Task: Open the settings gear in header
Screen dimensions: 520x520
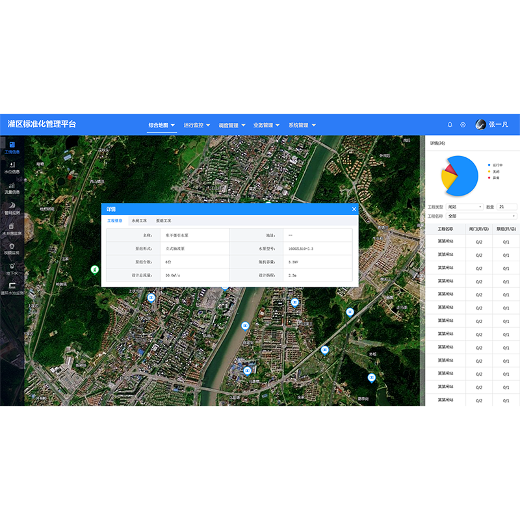Action: (463, 125)
